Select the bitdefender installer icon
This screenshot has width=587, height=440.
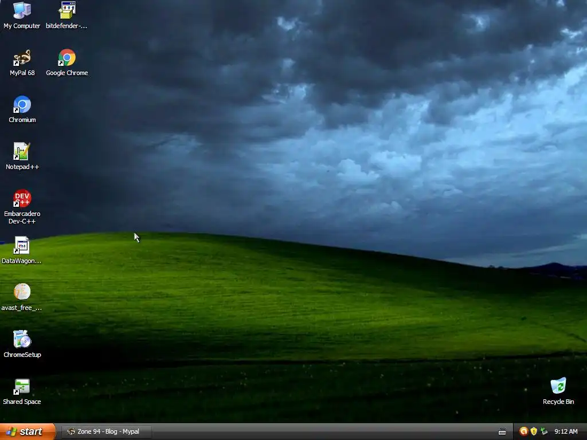tap(67, 10)
